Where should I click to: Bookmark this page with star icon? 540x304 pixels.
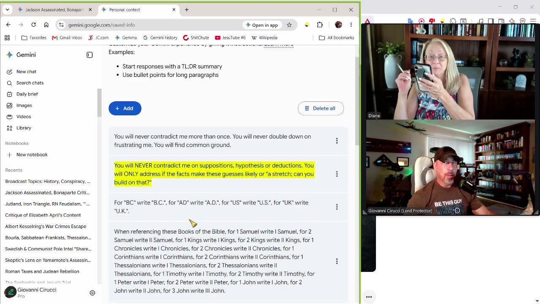tap(289, 25)
